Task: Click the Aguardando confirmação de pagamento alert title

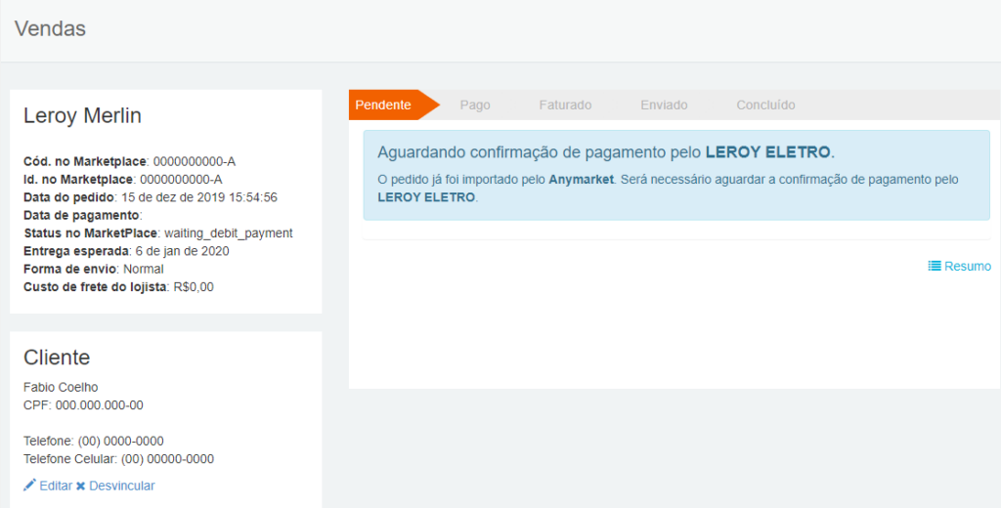Action: pyautogui.click(x=606, y=152)
